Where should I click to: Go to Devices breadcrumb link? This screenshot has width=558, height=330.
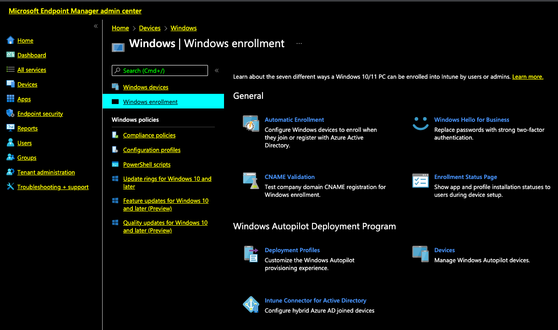coord(150,28)
